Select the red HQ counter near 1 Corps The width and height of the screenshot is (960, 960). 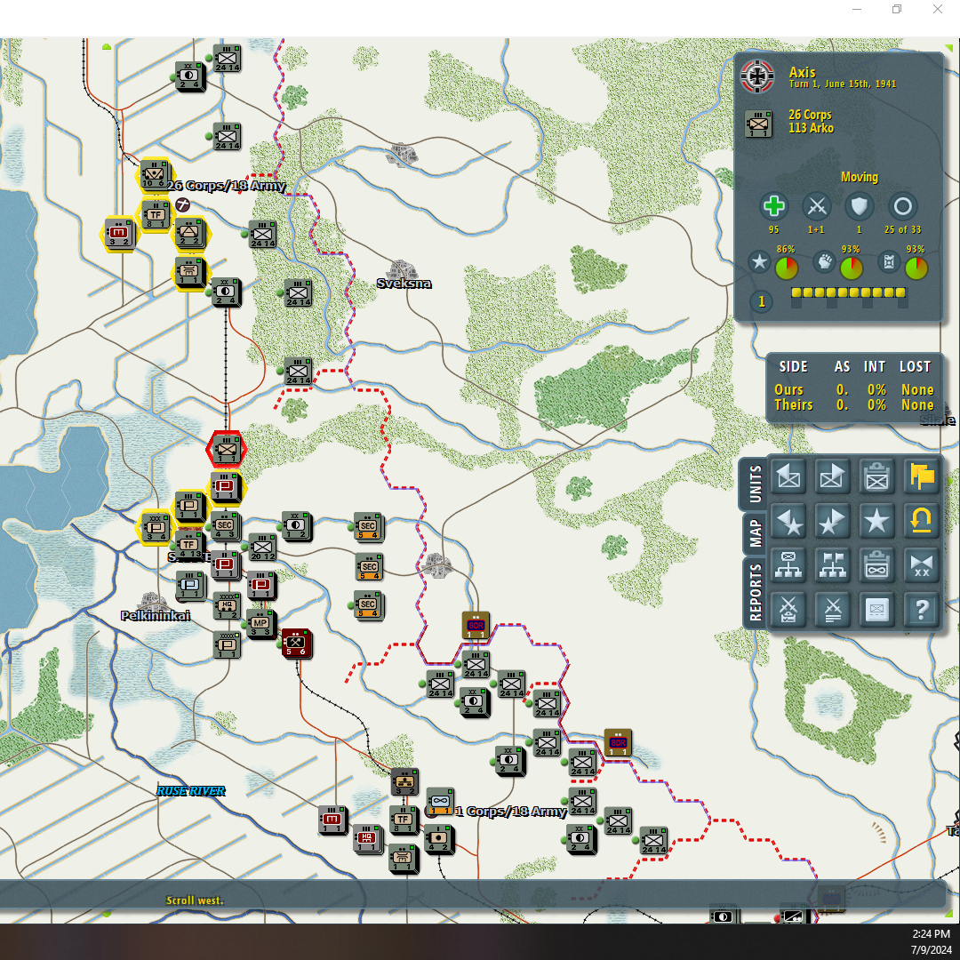click(x=367, y=837)
